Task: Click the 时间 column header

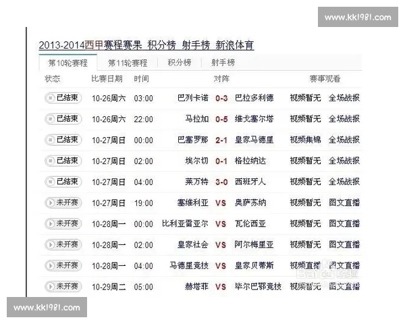Action: click(x=141, y=78)
